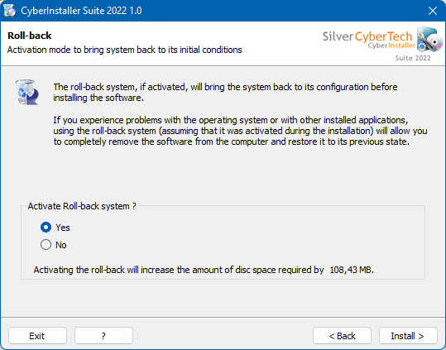446x350 pixels.
Task: Close the CyberInstaller window
Action: 433,11
